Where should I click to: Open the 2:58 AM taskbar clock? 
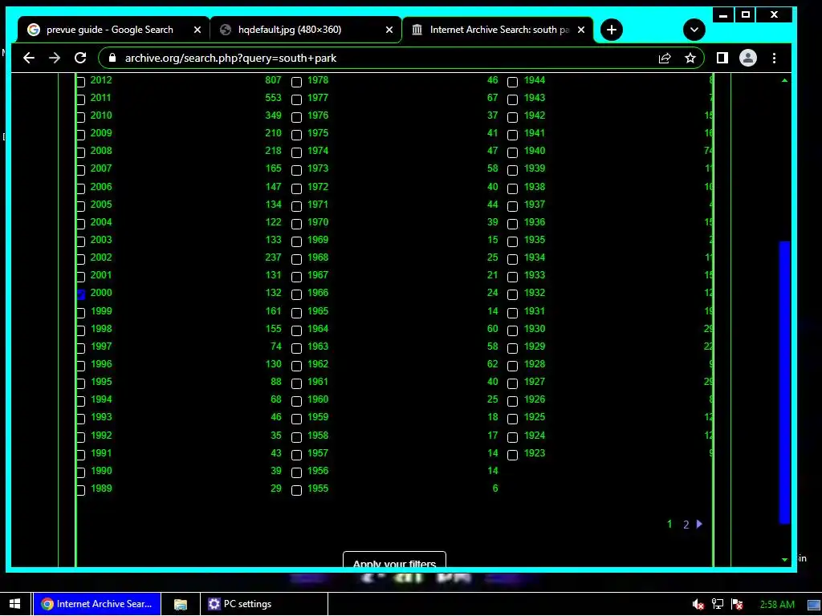click(x=777, y=605)
